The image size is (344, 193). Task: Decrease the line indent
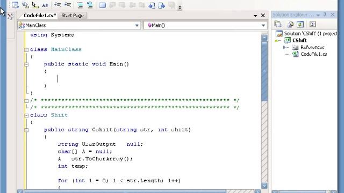[x=58, y=5]
